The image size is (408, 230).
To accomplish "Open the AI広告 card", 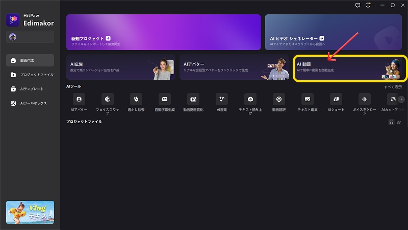I will 121,67.
